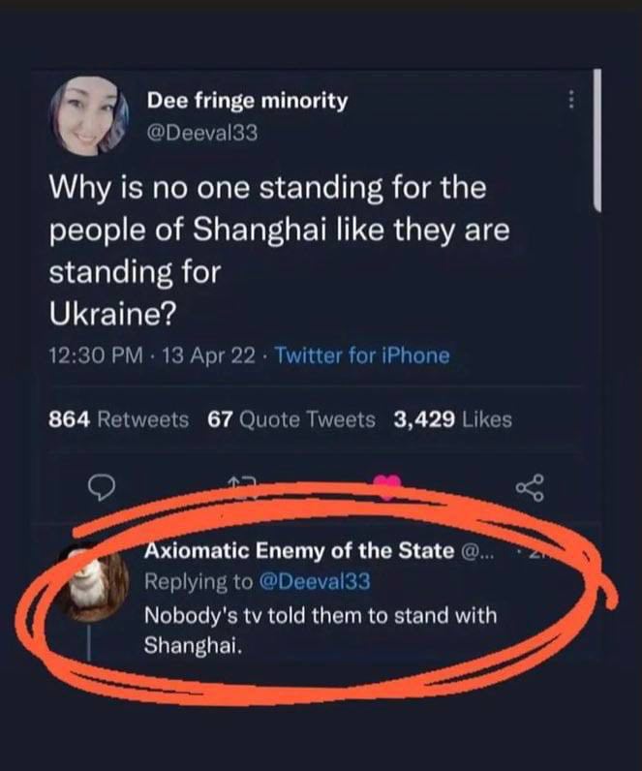Tap the share icon below the tweet
This screenshot has height=771, width=642.
(530, 487)
